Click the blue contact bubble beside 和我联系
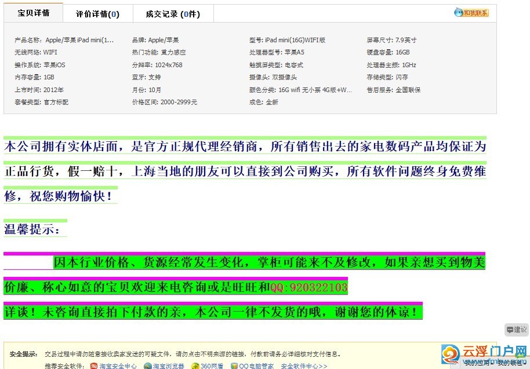The image size is (530, 369). pos(460,12)
